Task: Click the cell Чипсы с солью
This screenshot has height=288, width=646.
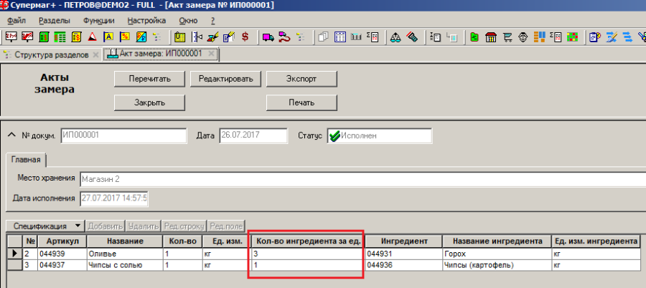Action: 125,265
